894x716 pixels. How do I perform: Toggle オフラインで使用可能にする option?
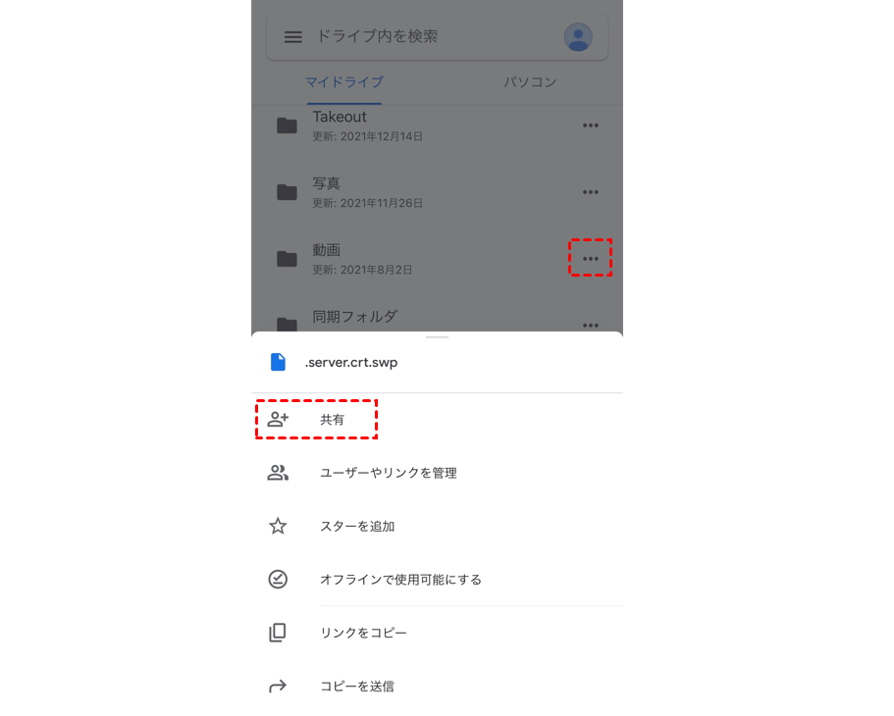437,580
